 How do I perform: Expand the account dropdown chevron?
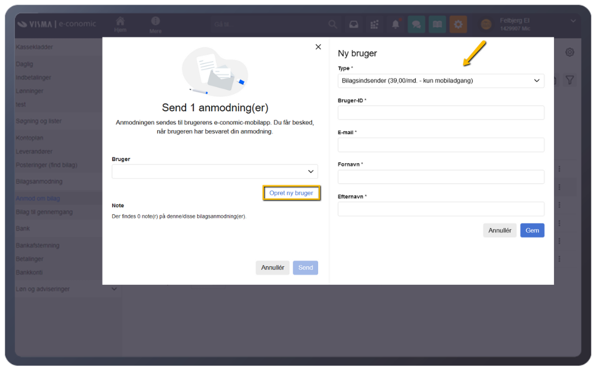click(x=573, y=21)
